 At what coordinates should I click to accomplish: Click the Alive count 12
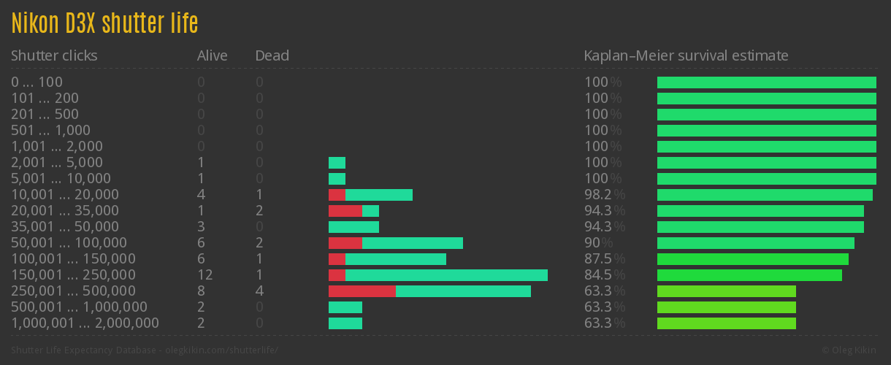click(x=204, y=275)
